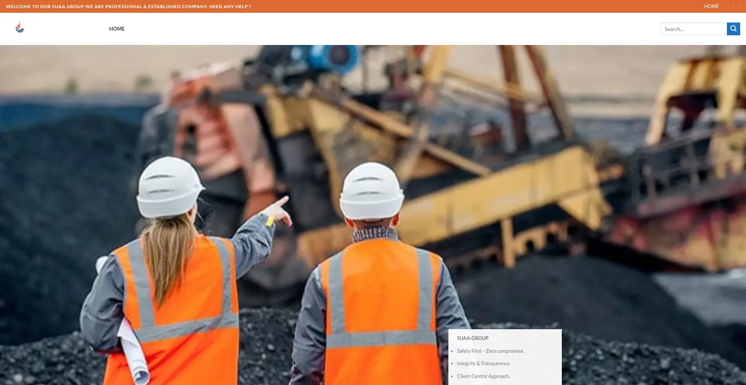Click "Integrity & Transparency." list item
746x385 pixels.
483,363
